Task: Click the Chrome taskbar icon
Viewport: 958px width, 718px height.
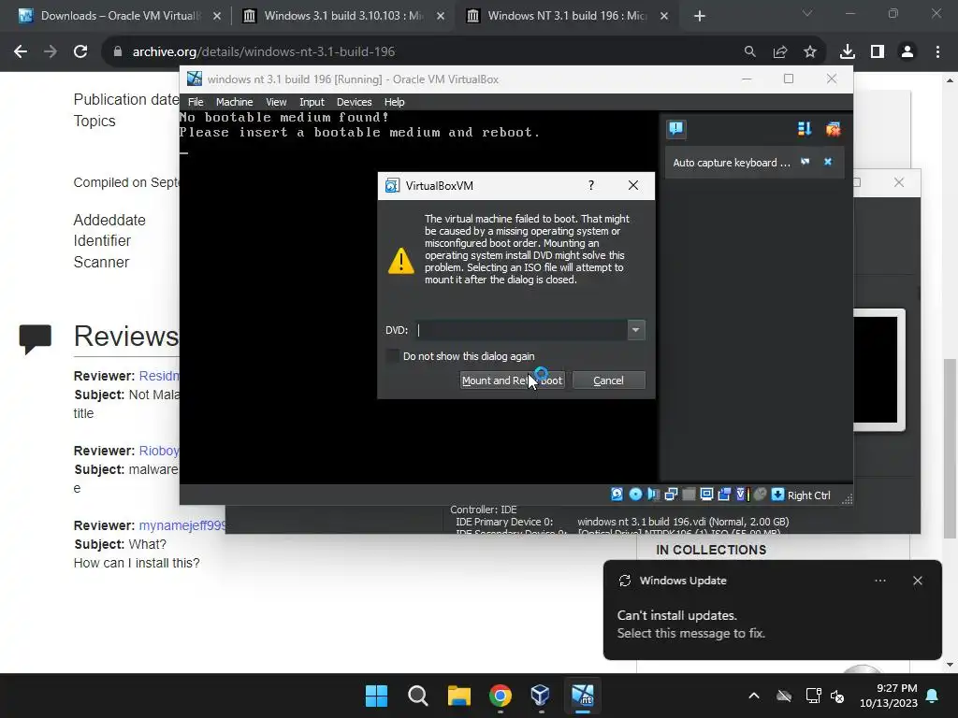Action: click(x=500, y=696)
